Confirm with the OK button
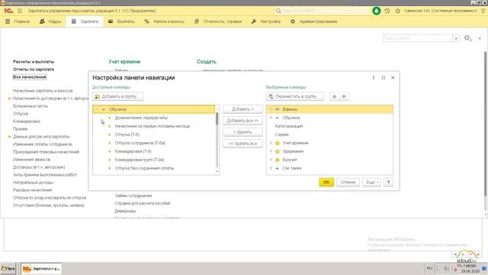The height and width of the screenshot is (275, 488). pyautogui.click(x=326, y=182)
